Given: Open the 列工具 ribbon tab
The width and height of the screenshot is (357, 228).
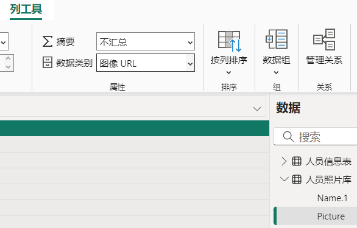Looking at the screenshot, I should [26, 9].
